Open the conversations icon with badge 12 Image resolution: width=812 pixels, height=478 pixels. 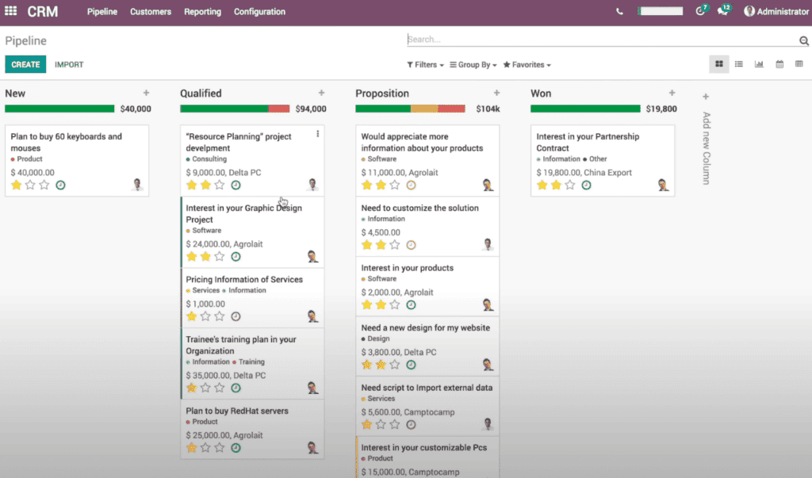coord(723,10)
